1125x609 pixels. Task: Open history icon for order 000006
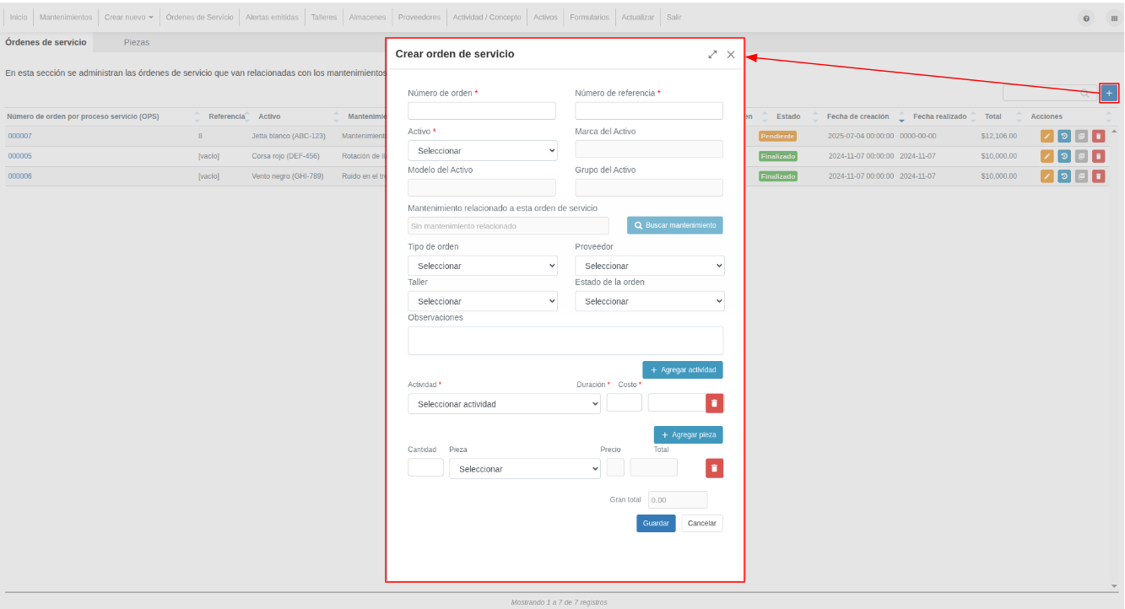point(1064,176)
